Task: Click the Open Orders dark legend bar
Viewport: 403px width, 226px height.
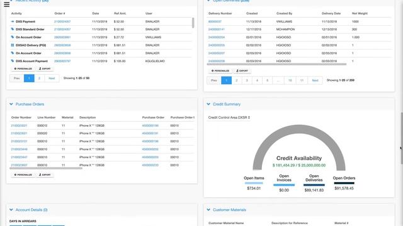Action: [344, 183]
